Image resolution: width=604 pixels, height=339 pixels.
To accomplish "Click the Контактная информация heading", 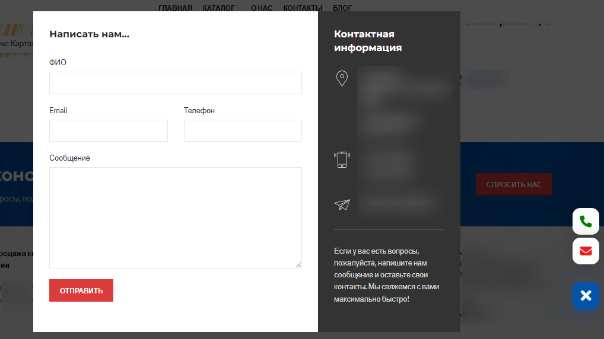I will [368, 41].
